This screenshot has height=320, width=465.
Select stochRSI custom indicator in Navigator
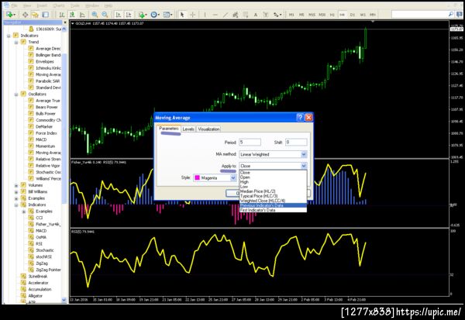pyautogui.click(x=43, y=256)
